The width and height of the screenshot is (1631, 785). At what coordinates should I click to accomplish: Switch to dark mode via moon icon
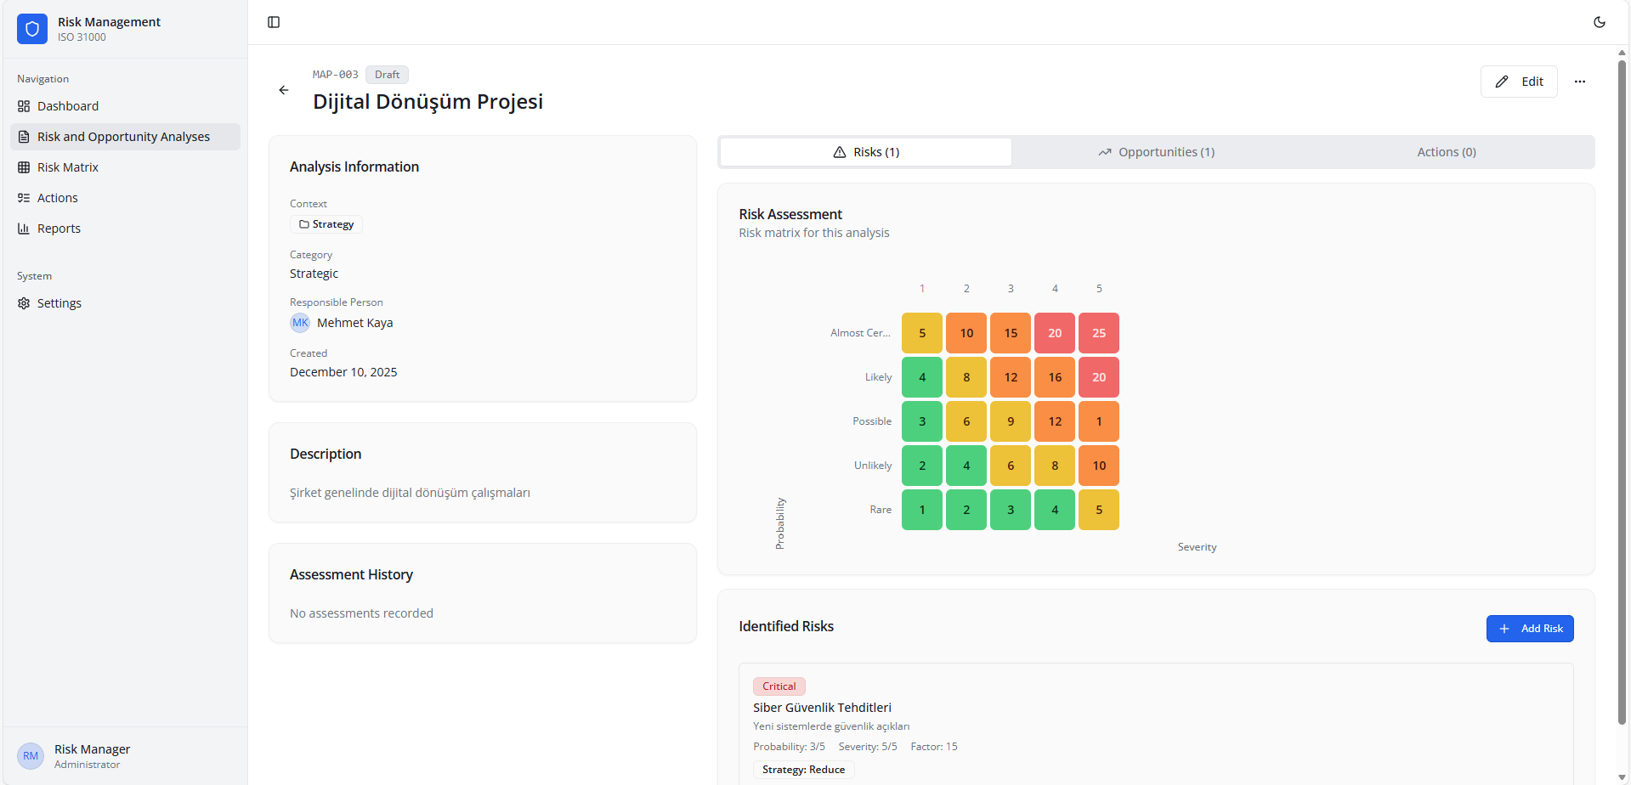pyautogui.click(x=1599, y=22)
